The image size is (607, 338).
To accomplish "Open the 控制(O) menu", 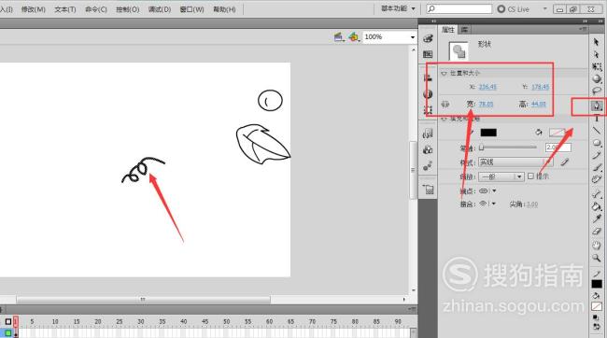I will pos(127,9).
